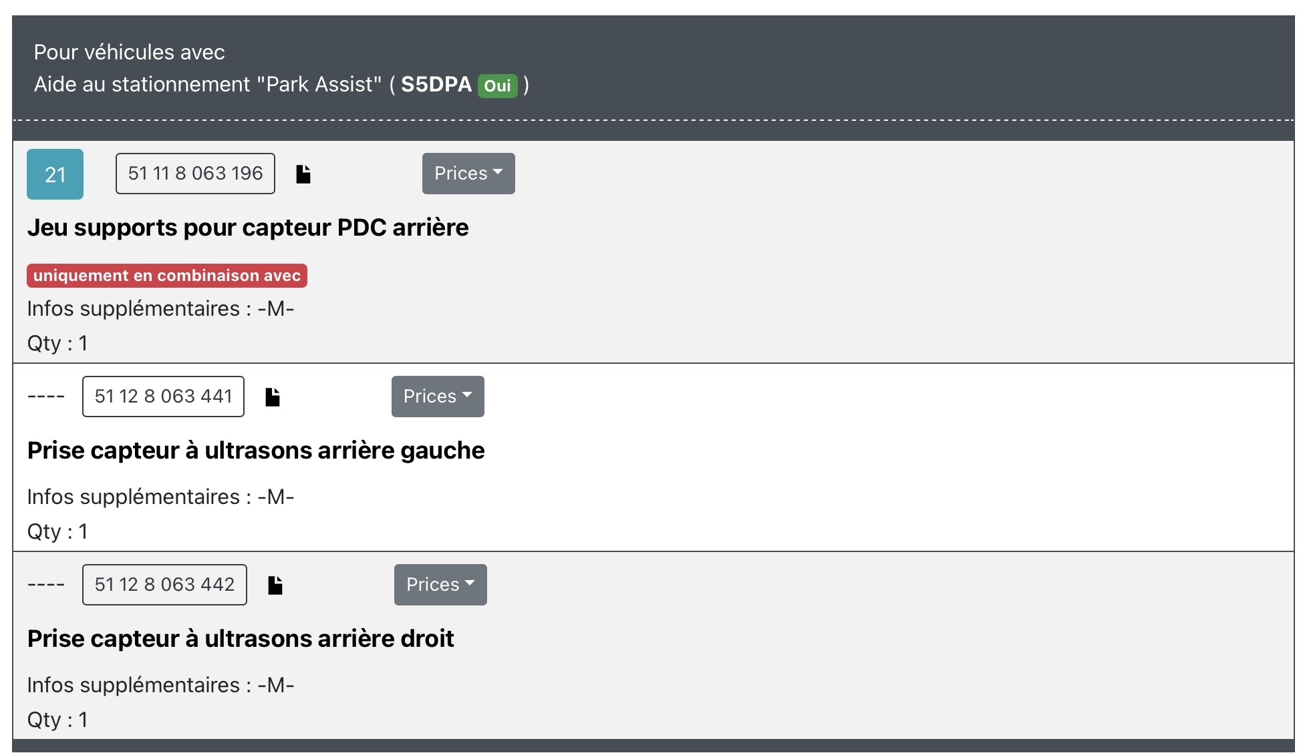The image size is (1299, 755).
Task: Click the 'Prise capteur à ultrasons arrière droit' title
Action: (x=241, y=639)
